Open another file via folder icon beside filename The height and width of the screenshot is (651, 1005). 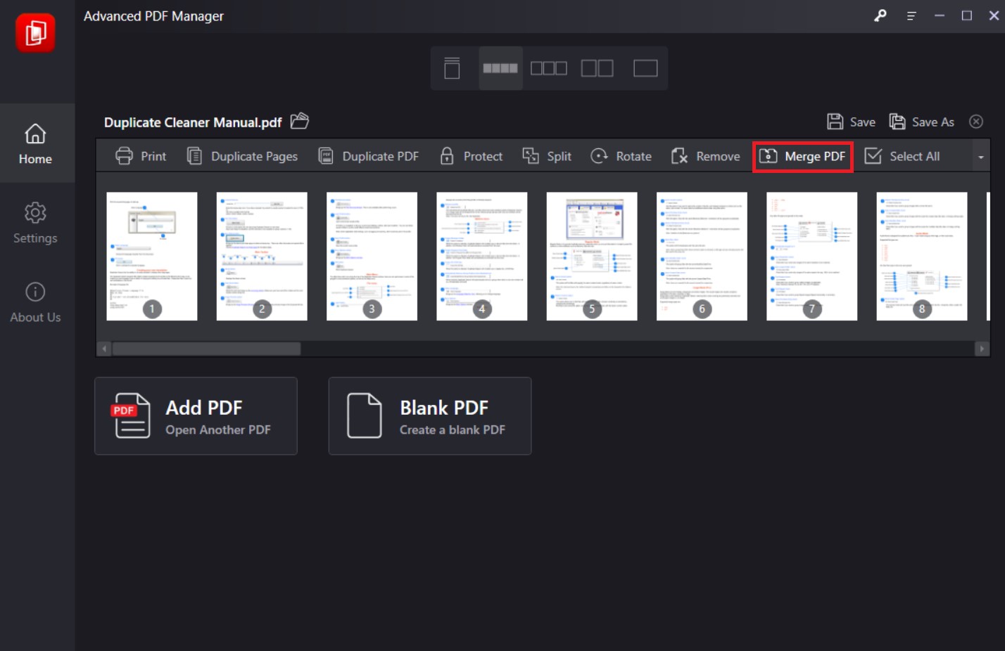[298, 121]
